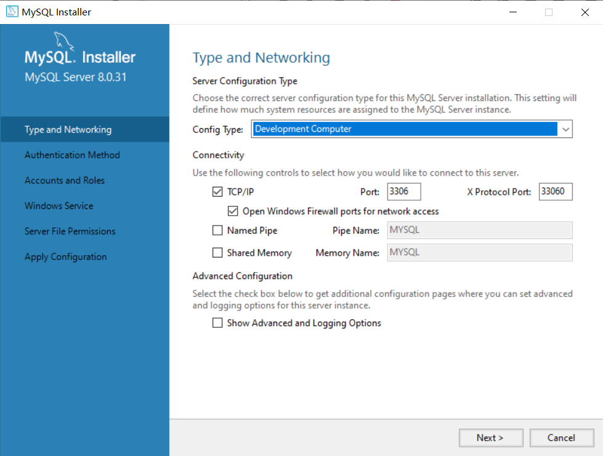The height and width of the screenshot is (456, 603).
Task: Click the Next button
Action: (x=491, y=438)
